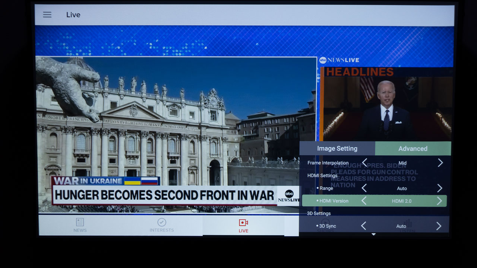Click the News newspaper icon
Screen dimensions: 477x268
point(80,222)
